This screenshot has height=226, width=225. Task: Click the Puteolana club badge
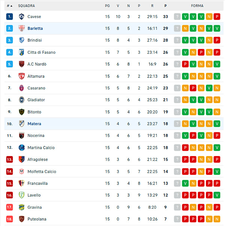click(22, 219)
